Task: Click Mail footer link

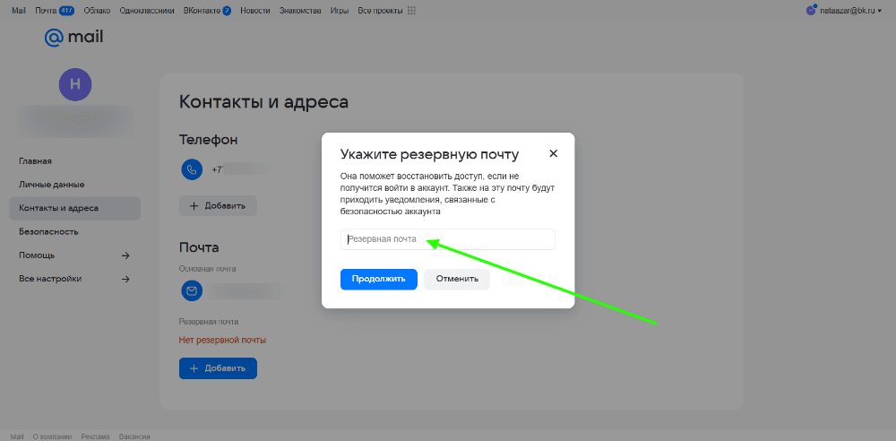Action: (x=17, y=437)
